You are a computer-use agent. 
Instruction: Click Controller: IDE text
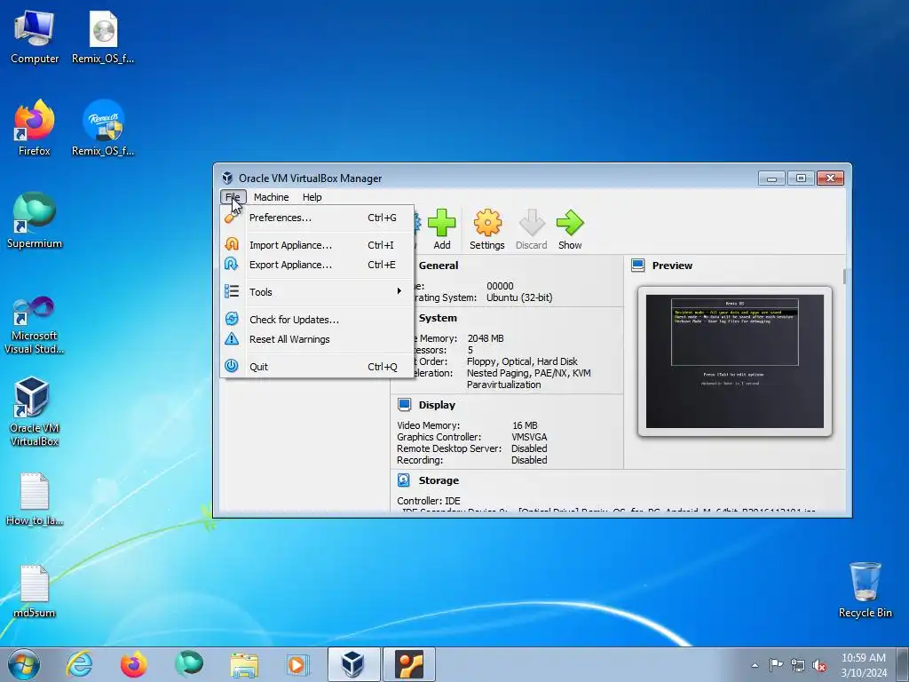coord(429,501)
